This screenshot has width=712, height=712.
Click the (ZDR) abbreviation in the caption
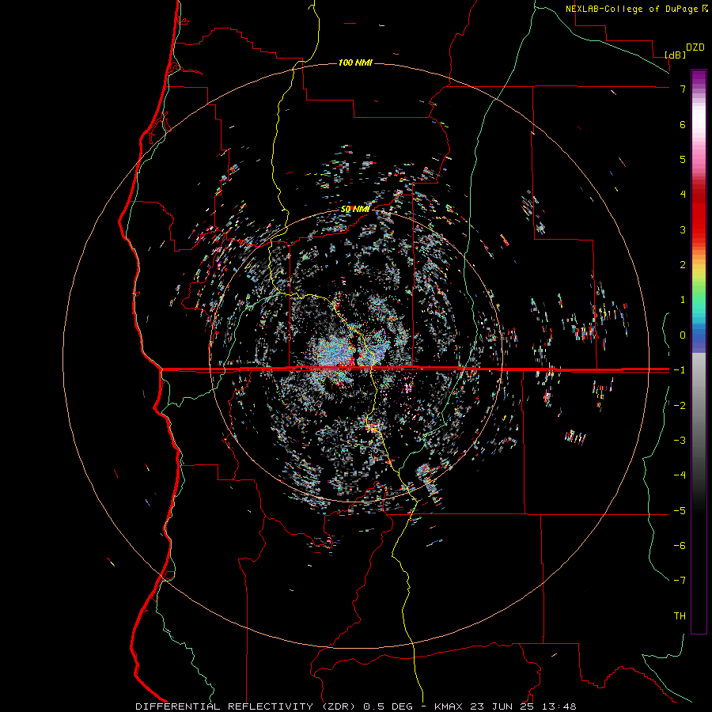click(339, 706)
